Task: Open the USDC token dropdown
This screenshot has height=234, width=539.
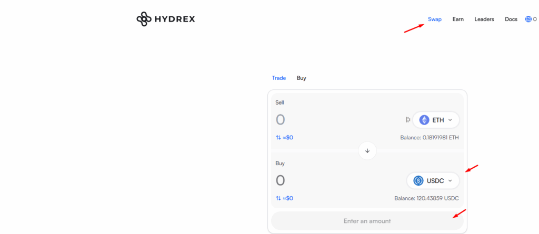Action: [433, 181]
